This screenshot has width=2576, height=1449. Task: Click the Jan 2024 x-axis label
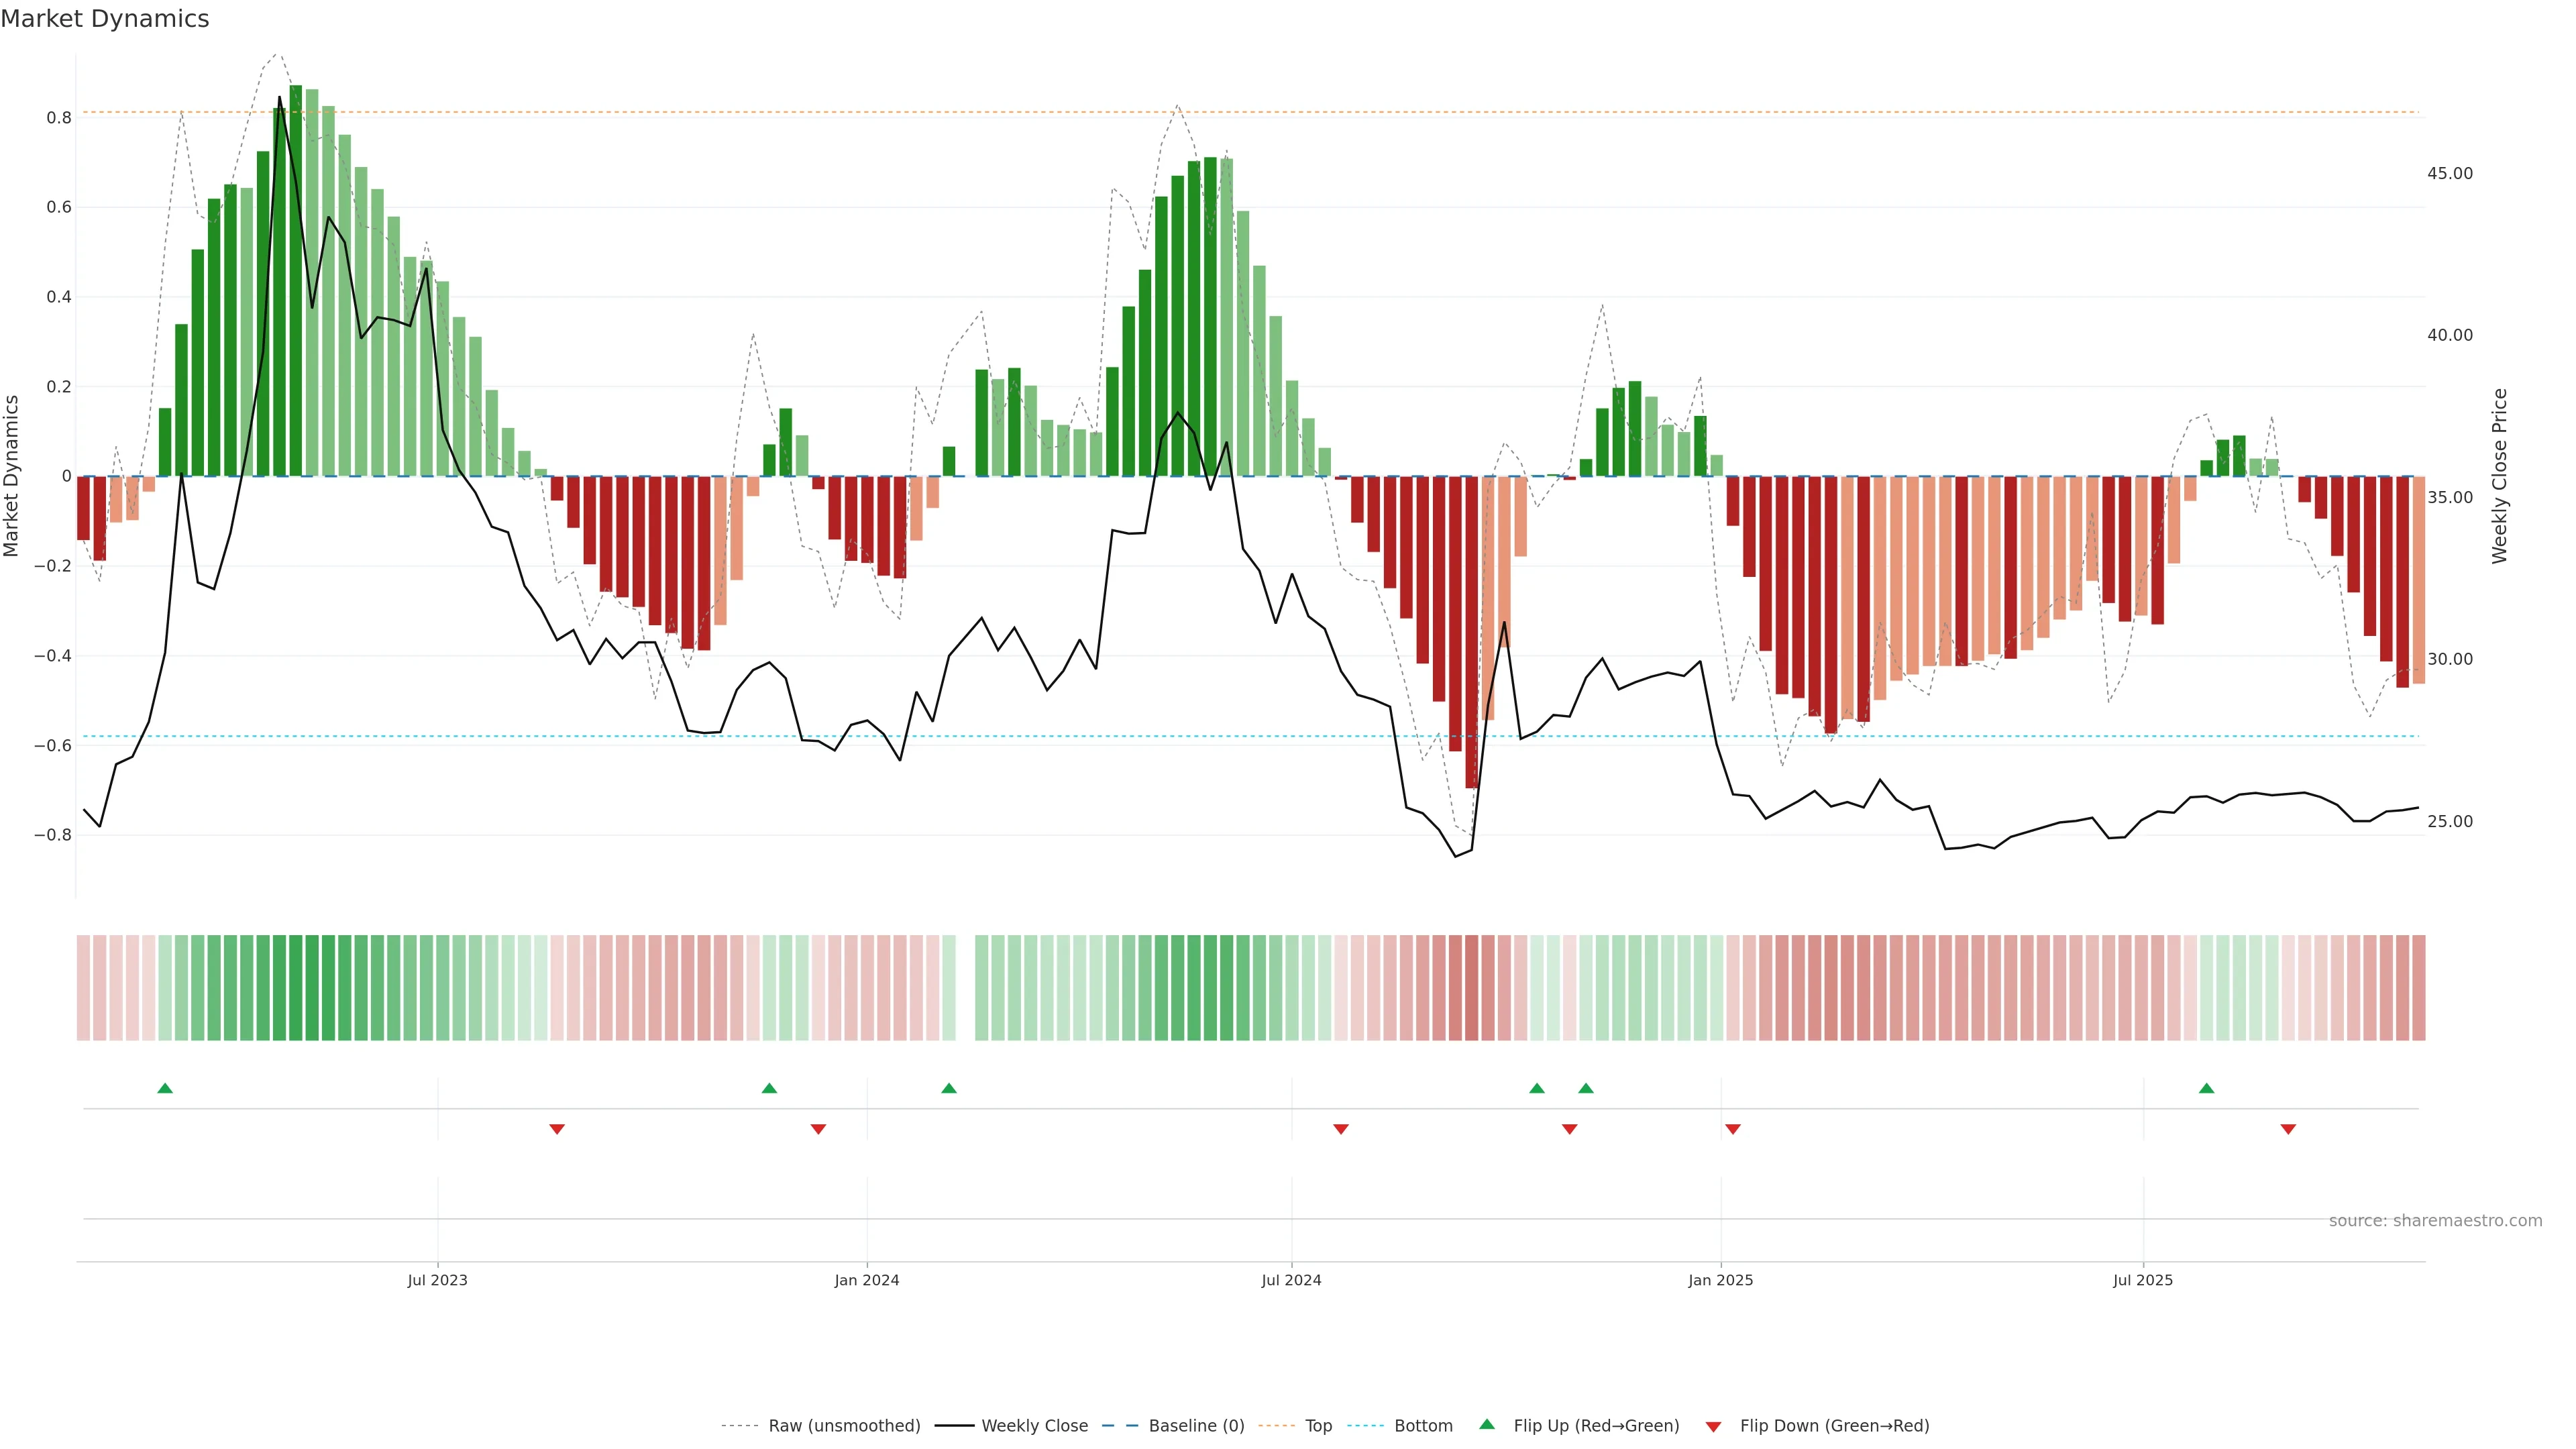(x=867, y=1280)
